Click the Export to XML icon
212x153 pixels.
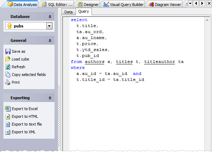(x=8, y=132)
